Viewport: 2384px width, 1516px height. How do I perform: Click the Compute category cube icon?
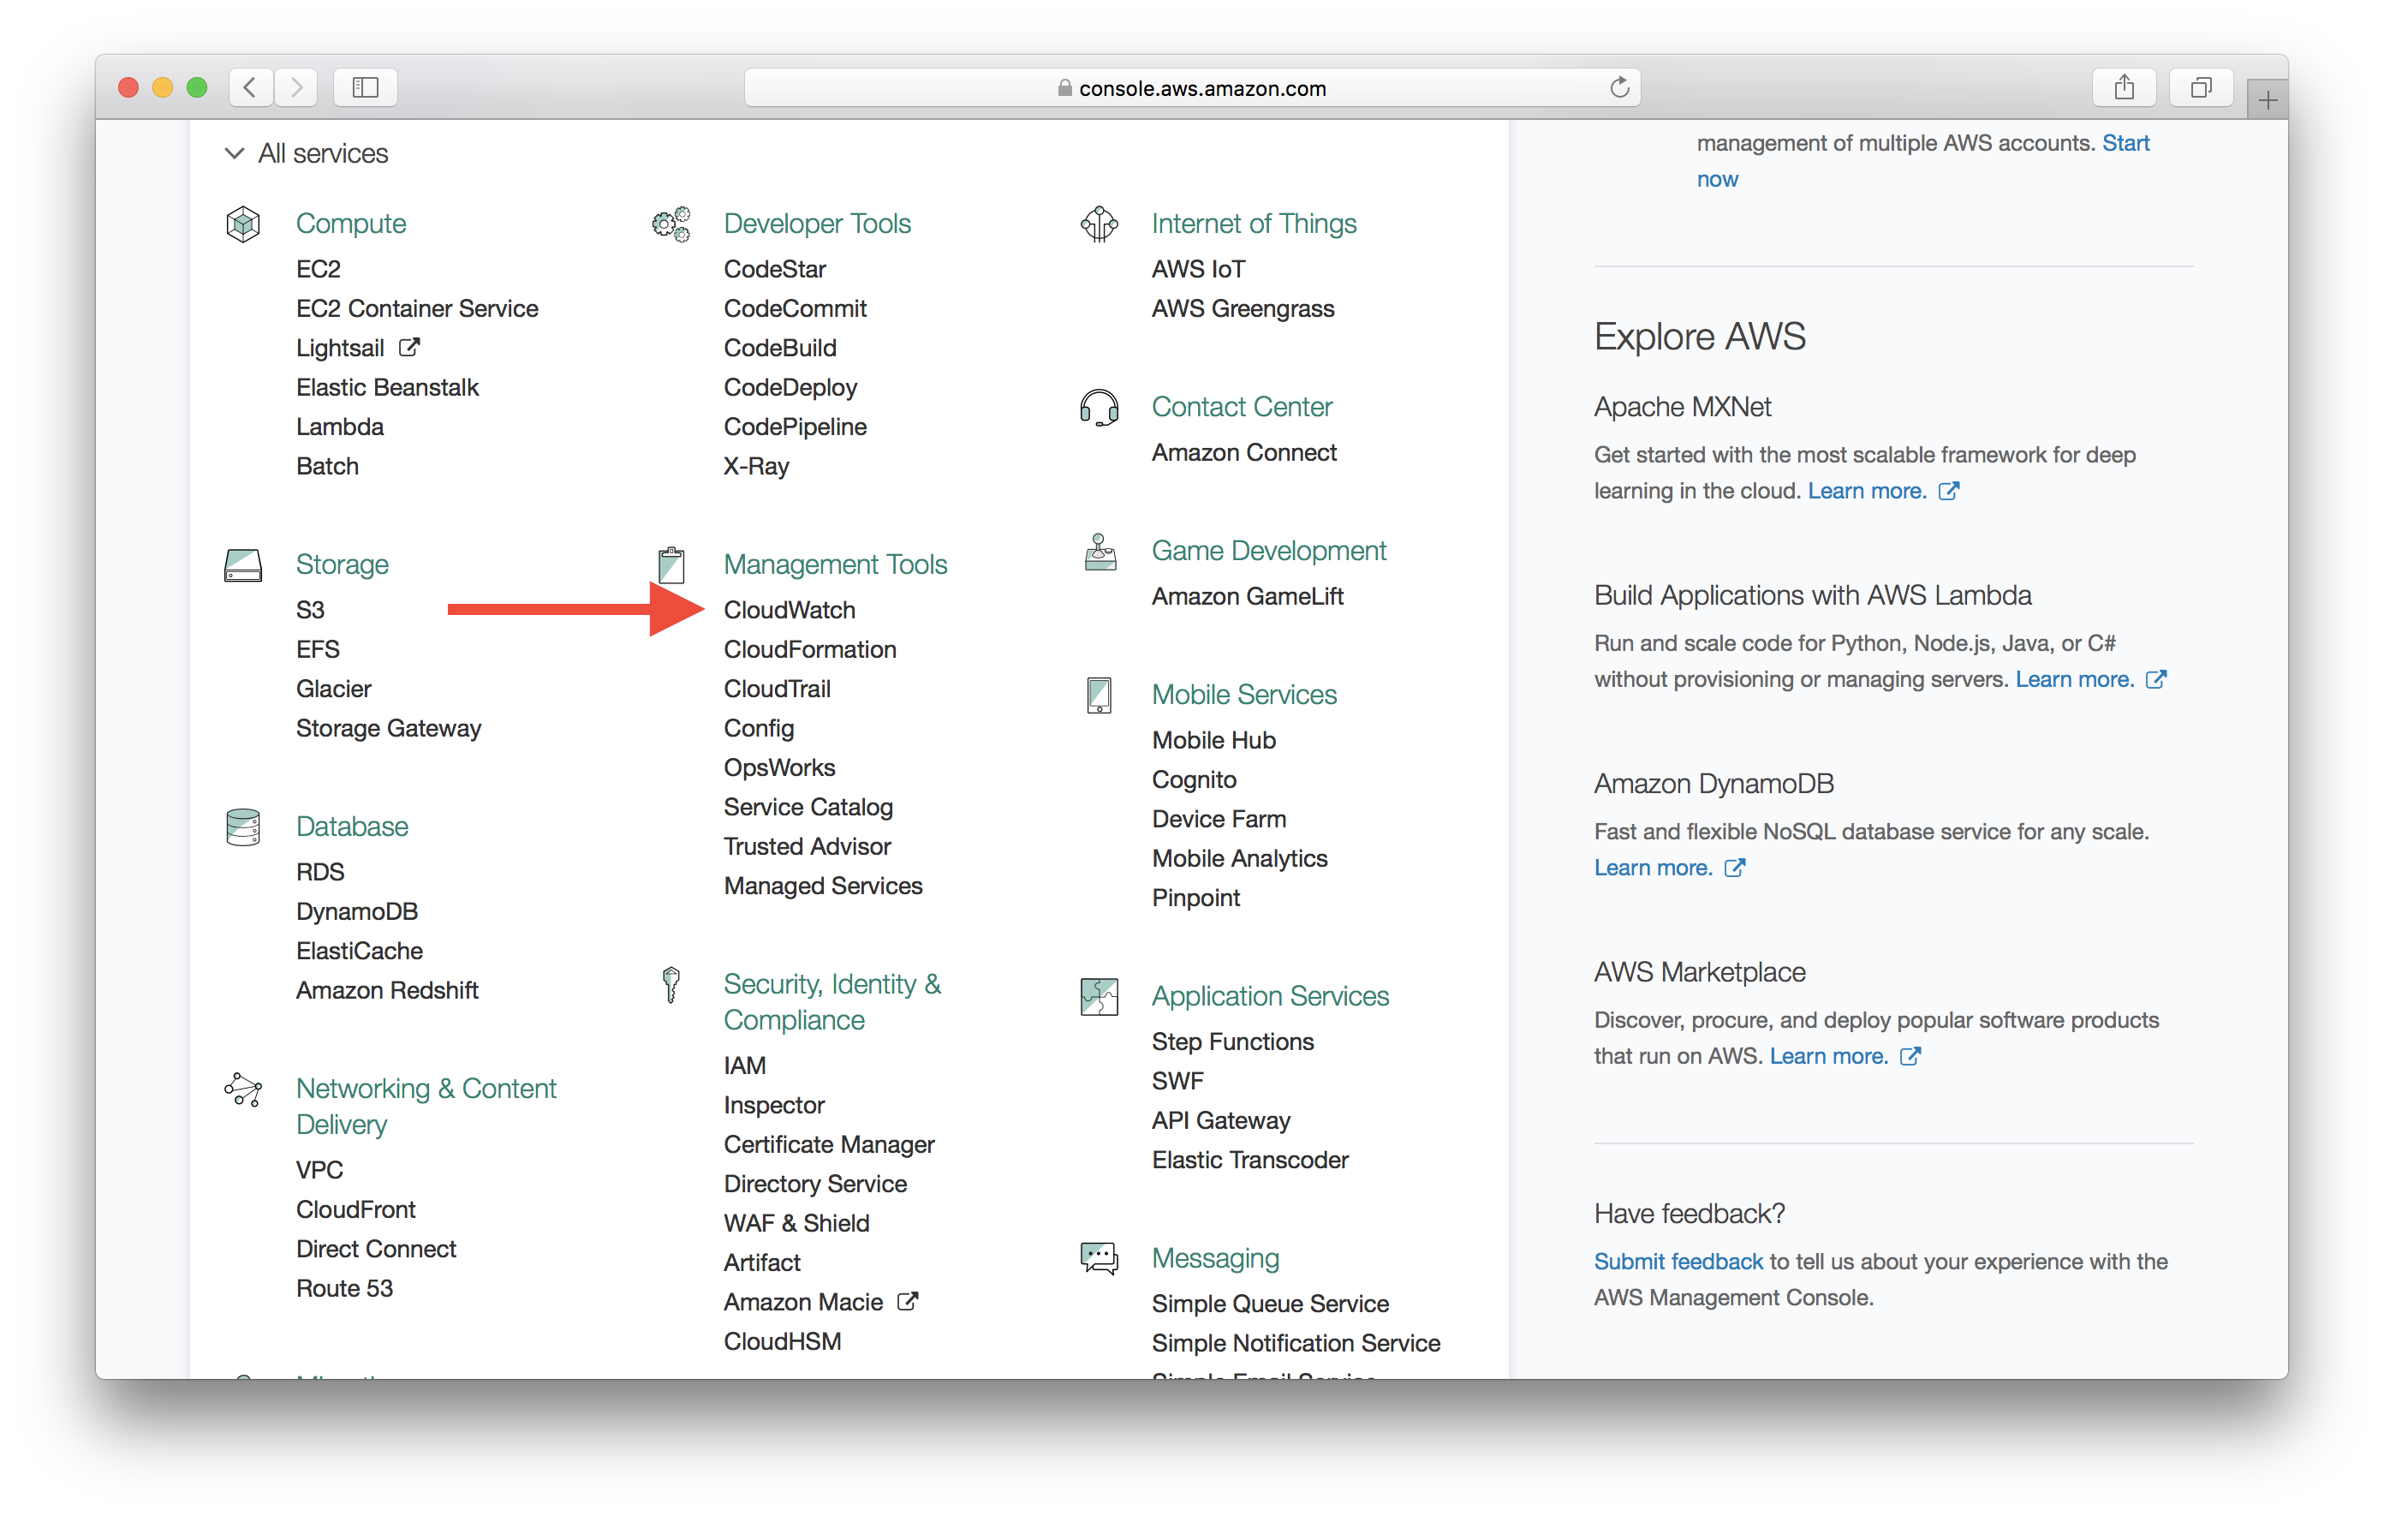(242, 224)
